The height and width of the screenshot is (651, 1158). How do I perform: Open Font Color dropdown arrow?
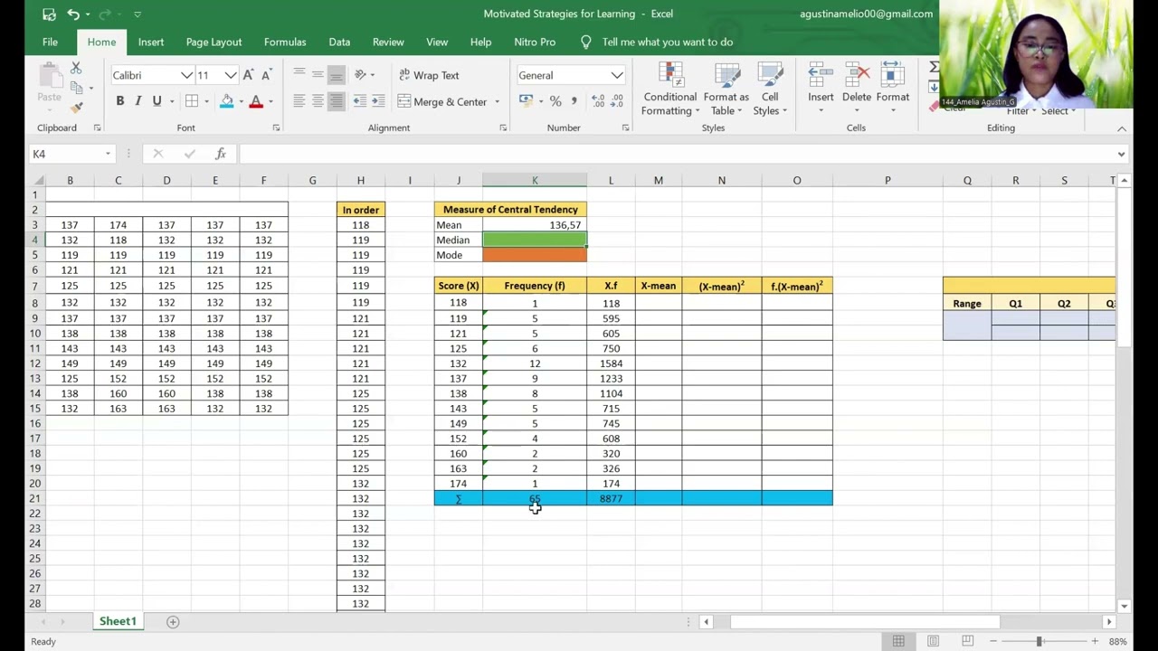click(x=271, y=101)
